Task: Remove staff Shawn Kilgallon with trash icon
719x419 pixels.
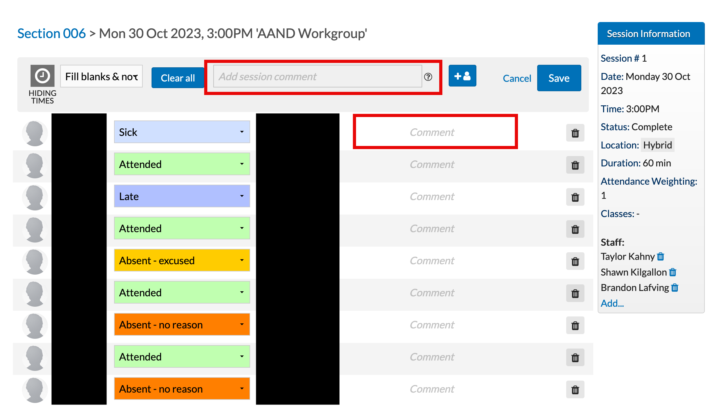Action: (673, 272)
